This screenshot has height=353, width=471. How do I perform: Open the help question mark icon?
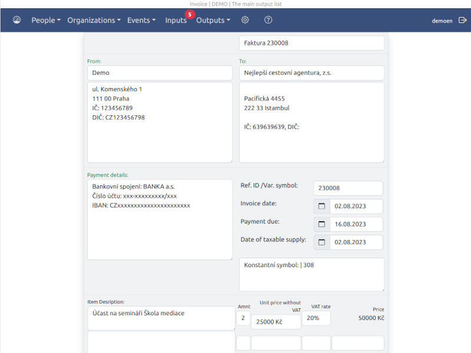click(268, 20)
